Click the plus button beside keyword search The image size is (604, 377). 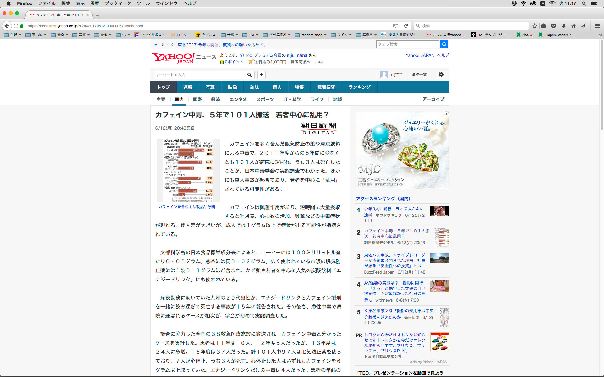(x=261, y=75)
